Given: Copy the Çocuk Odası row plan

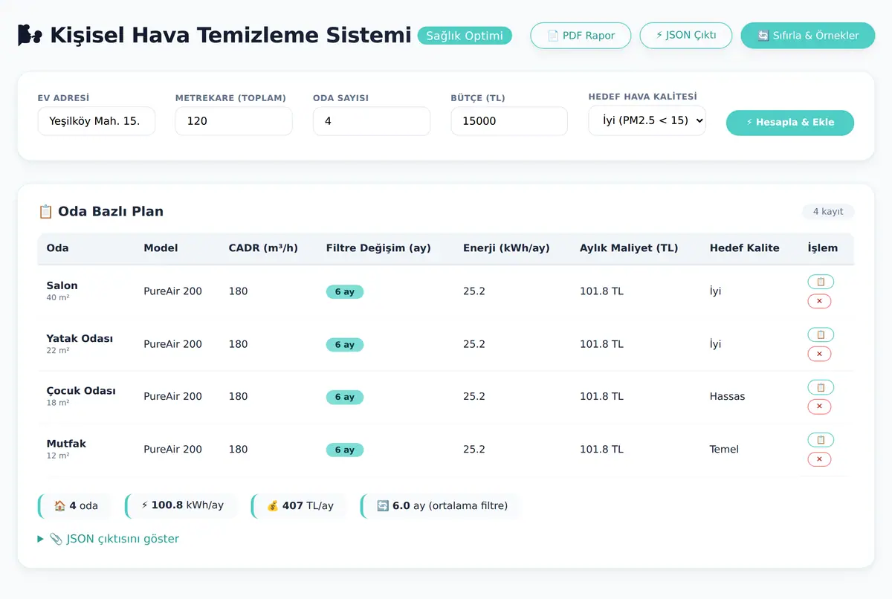Looking at the screenshot, I should click(821, 387).
